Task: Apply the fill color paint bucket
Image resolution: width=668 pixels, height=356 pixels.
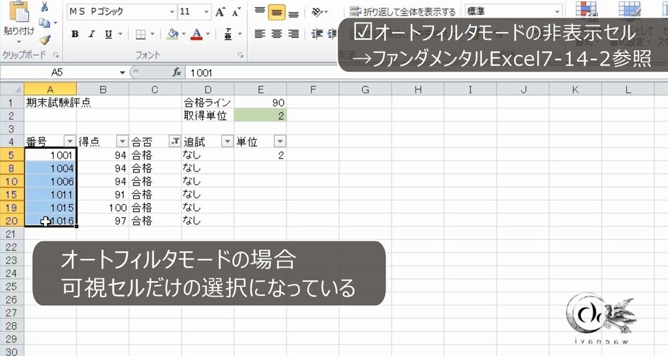Action: pyautogui.click(x=172, y=34)
